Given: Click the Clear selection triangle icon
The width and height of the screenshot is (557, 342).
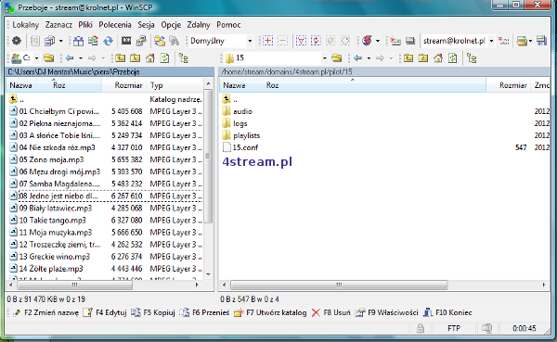Looking at the screenshot, I should (301, 41).
